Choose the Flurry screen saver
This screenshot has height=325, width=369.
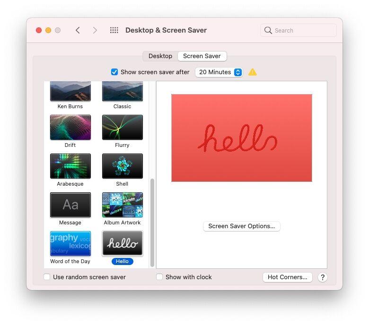pyautogui.click(x=122, y=128)
